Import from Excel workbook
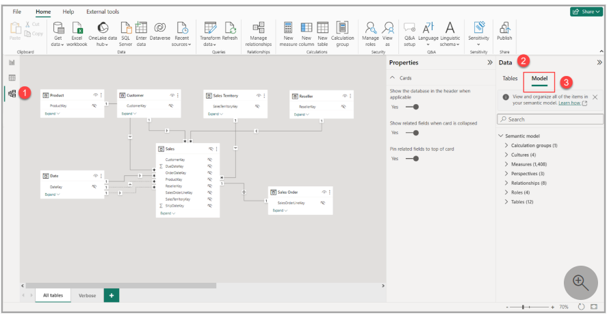 [77, 34]
